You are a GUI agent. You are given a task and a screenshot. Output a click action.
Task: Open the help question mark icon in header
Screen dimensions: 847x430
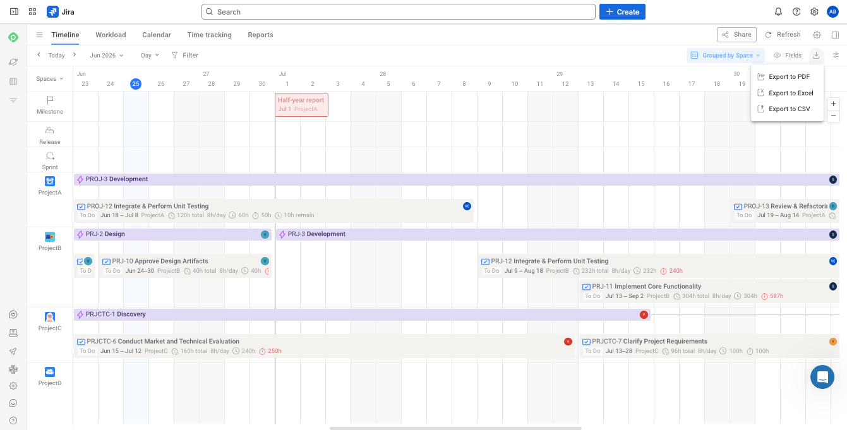point(796,11)
